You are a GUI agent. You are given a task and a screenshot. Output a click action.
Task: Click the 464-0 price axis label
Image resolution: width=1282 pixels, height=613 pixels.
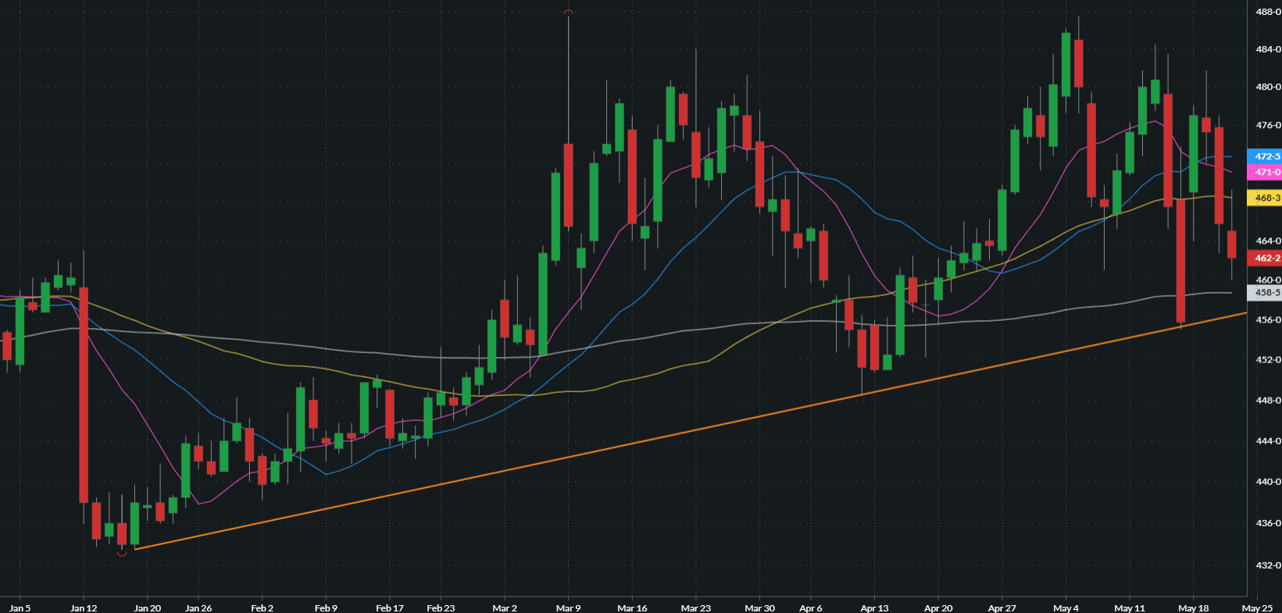(x=1268, y=241)
